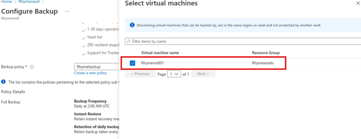This screenshot has height=139, width=361.
Task: Sort by the Virtual machine name column header
Action: click(x=160, y=53)
